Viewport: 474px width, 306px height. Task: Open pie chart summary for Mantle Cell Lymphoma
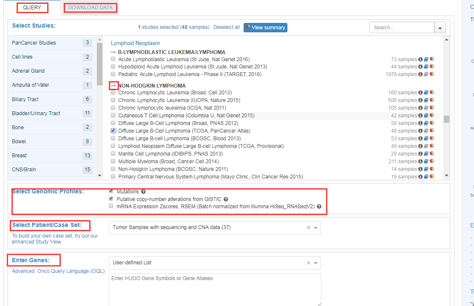431,153
